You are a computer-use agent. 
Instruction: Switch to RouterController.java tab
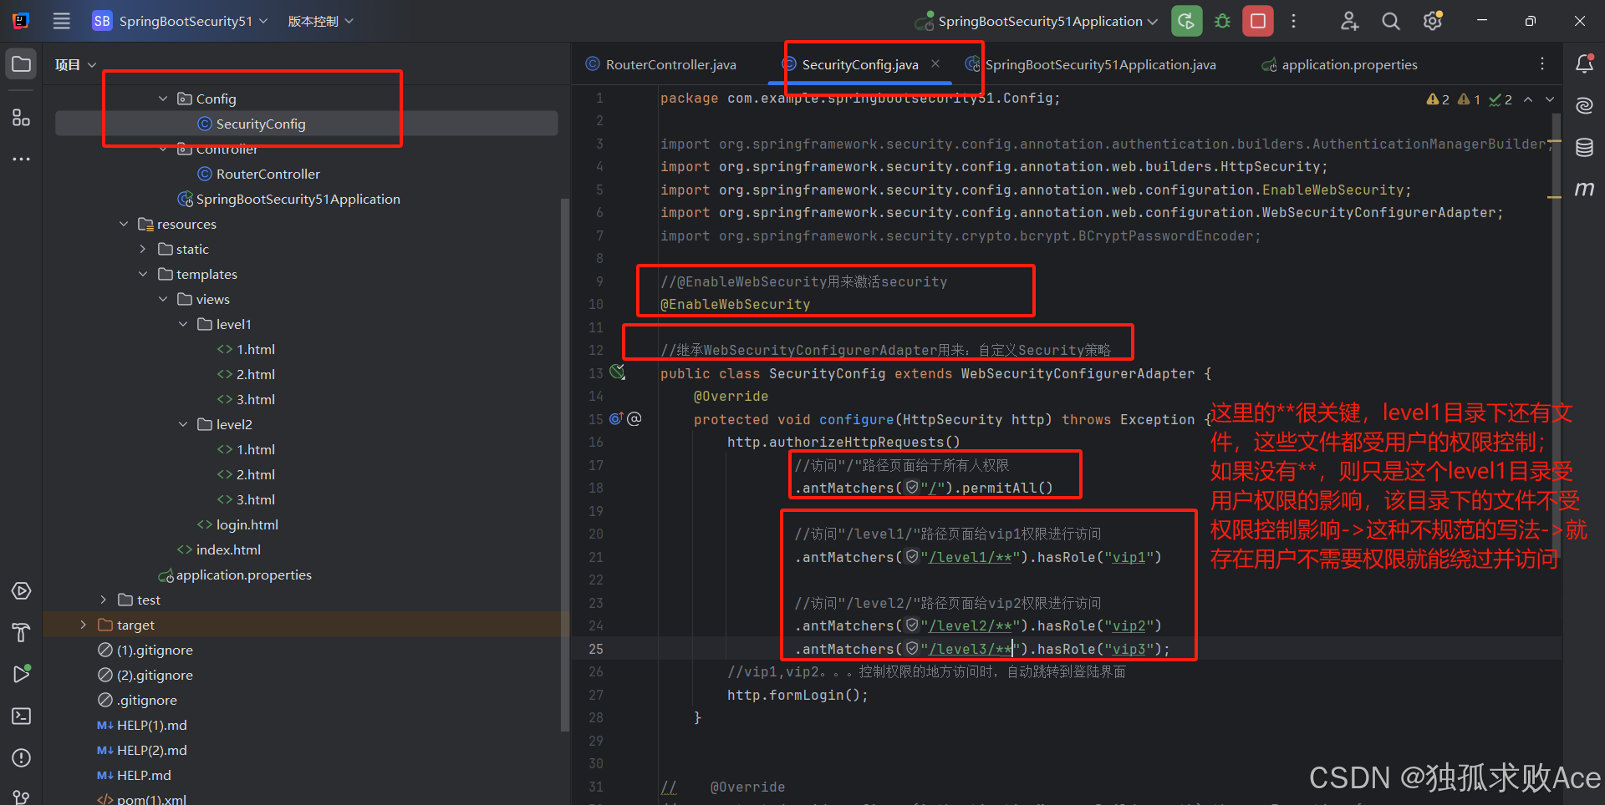[x=661, y=64]
